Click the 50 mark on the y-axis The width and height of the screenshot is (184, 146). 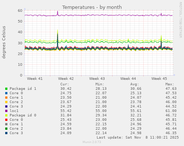click(x=20, y=21)
